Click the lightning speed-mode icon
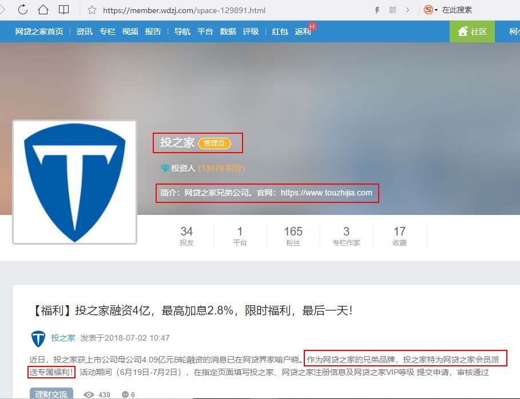Screen dimensions: 520x399 click(377, 10)
